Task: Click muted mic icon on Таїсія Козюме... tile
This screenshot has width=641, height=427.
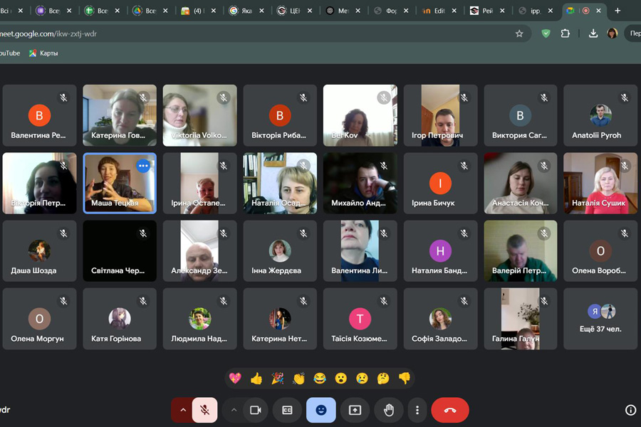Action: 383,301
